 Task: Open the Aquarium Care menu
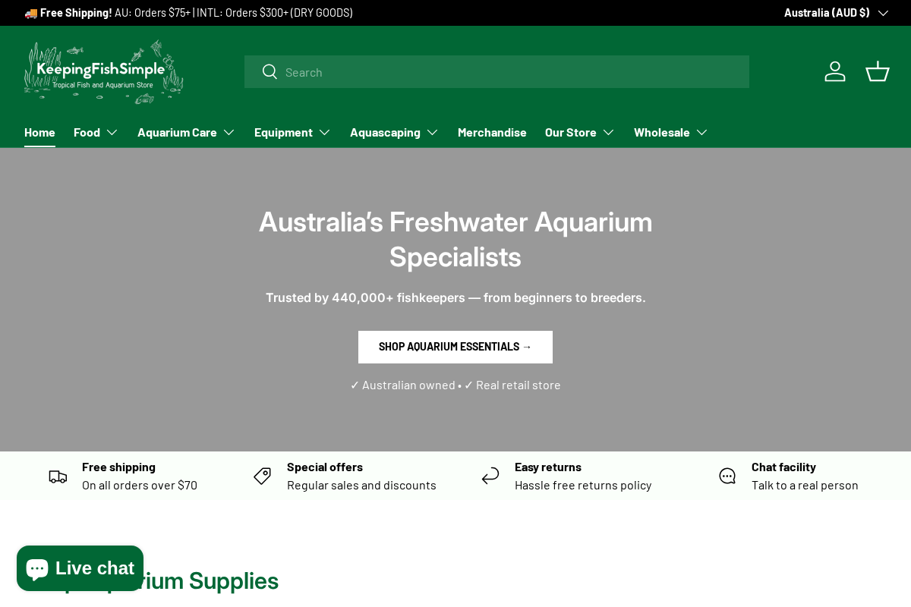(186, 132)
